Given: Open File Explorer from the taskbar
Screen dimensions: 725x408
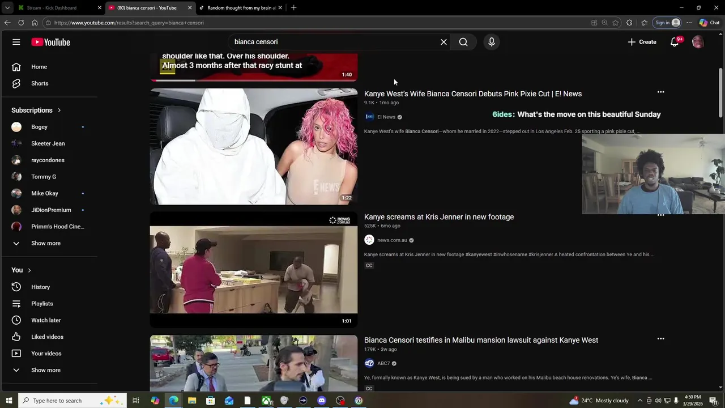Looking at the screenshot, I should (192, 401).
